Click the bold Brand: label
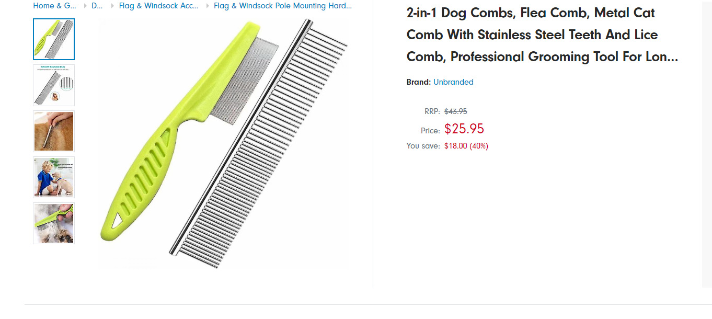This screenshot has width=712, height=319. click(x=419, y=82)
